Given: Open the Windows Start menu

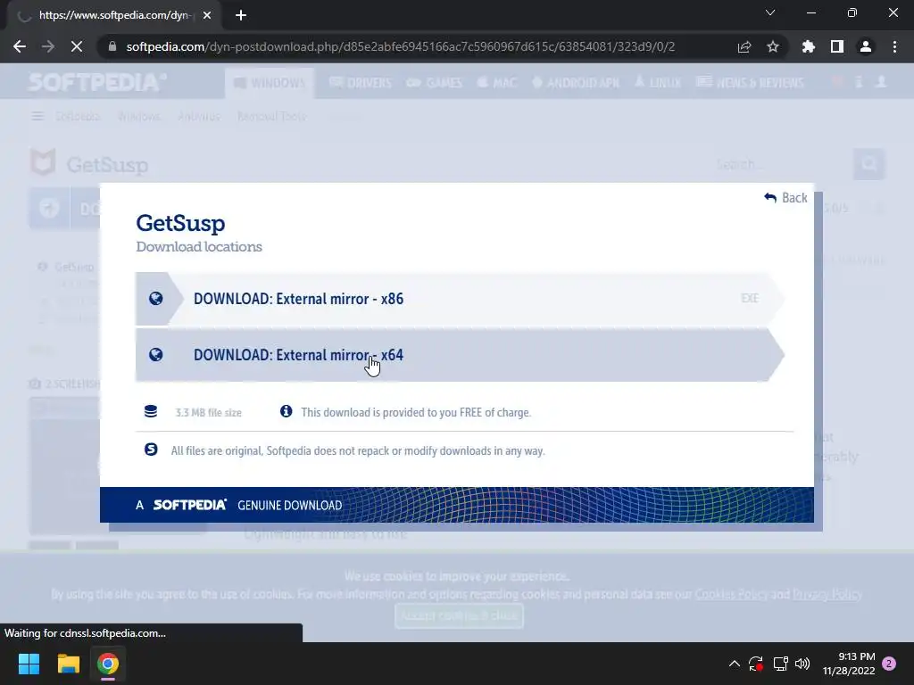Looking at the screenshot, I should point(29,664).
